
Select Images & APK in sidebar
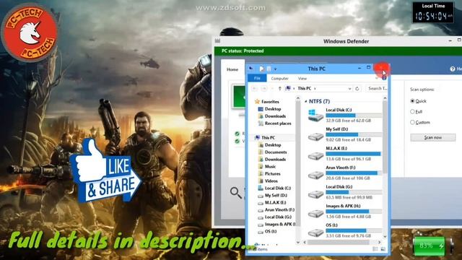pyautogui.click(x=279, y=225)
